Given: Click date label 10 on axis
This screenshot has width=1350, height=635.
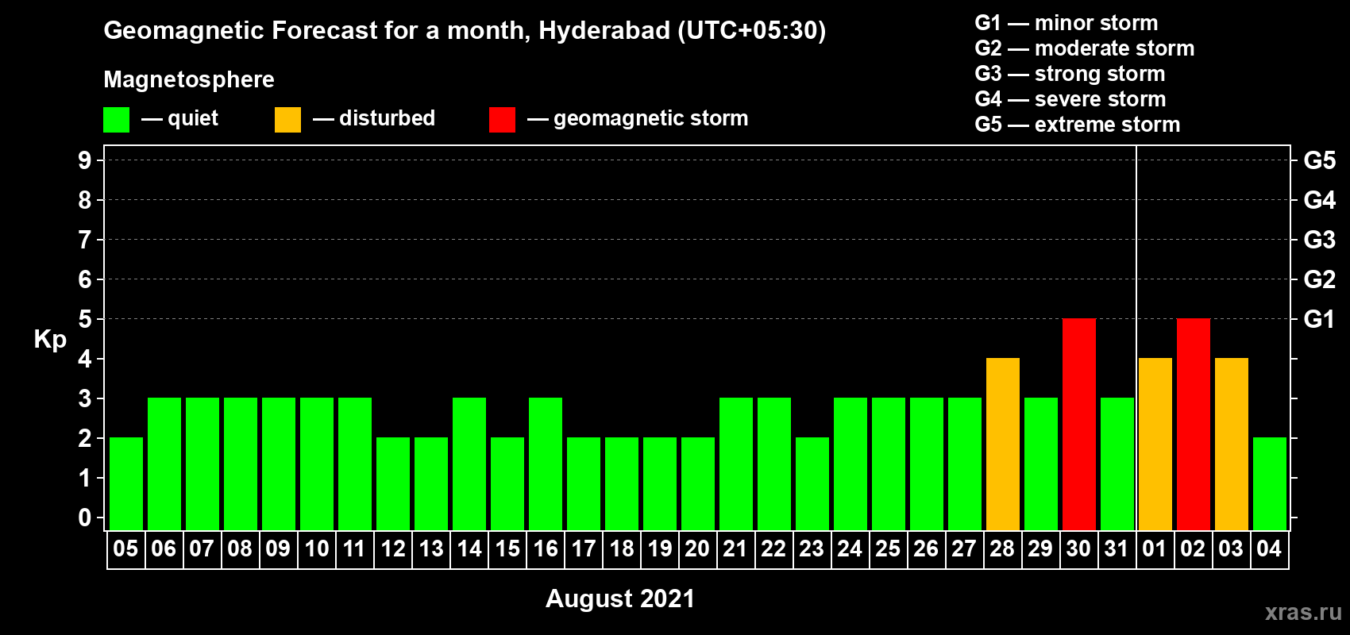Looking at the screenshot, I should [316, 548].
